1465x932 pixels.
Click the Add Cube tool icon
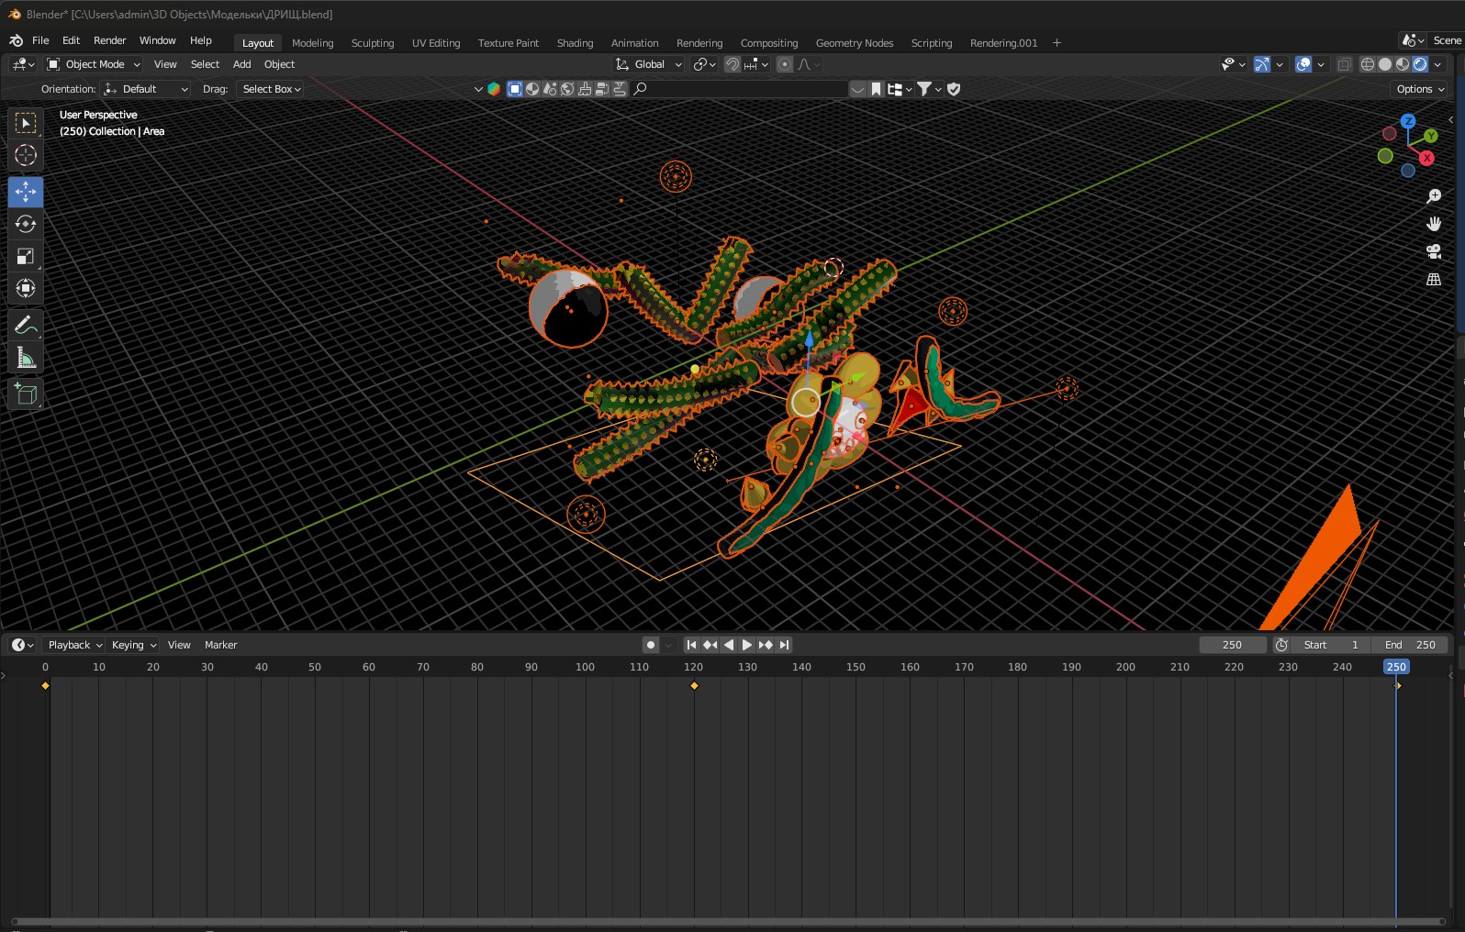[26, 394]
